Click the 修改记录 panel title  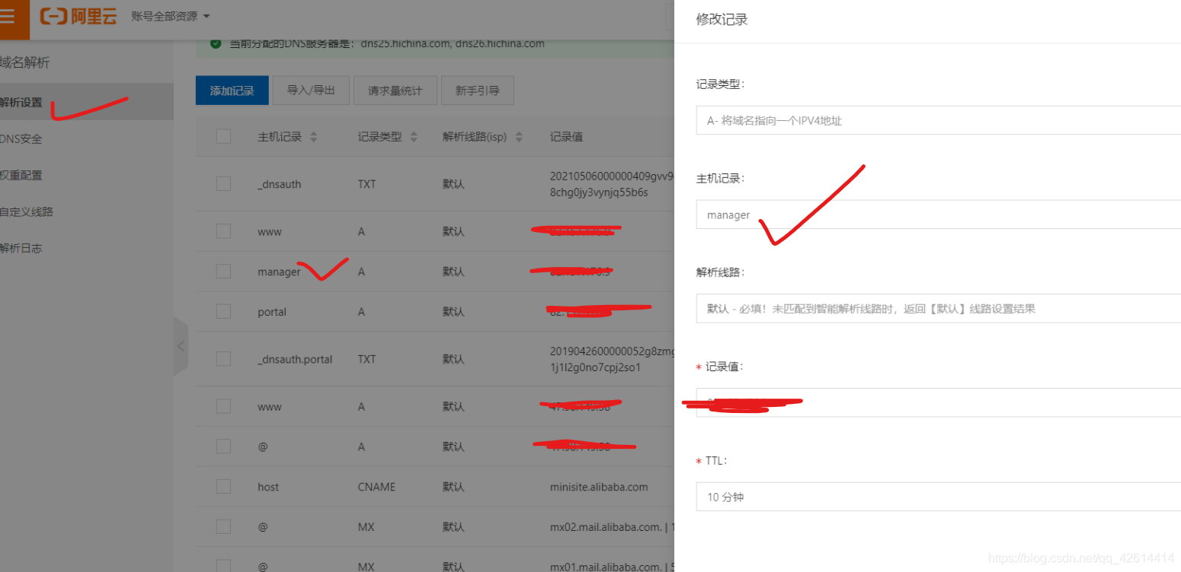click(x=722, y=20)
